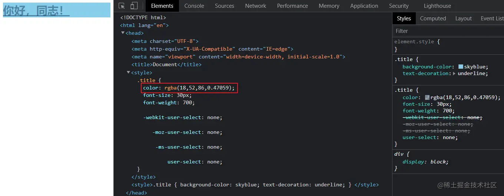This screenshot has width=504, height=196.
Task: Select the meta charset UTF-8 node
Action: pyautogui.click(x=165, y=41)
